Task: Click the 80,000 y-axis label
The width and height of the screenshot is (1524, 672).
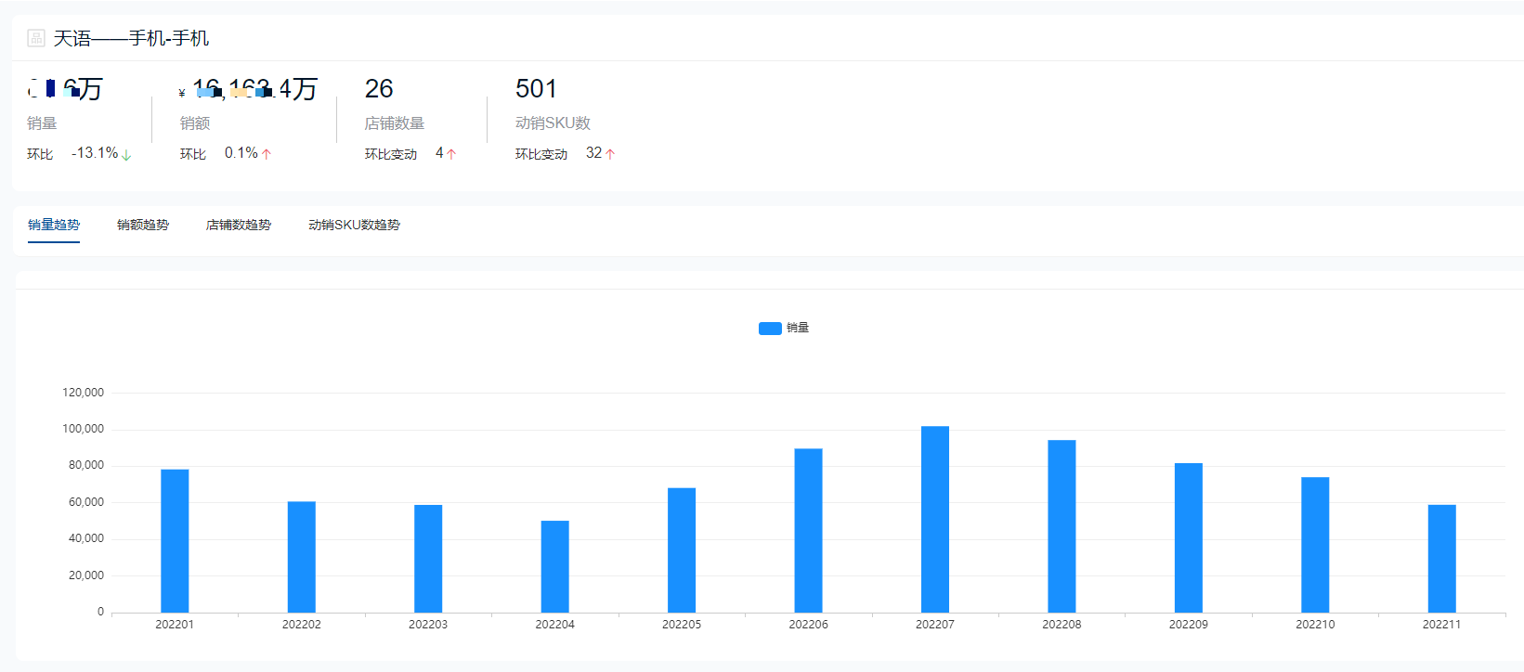Action: coord(86,465)
